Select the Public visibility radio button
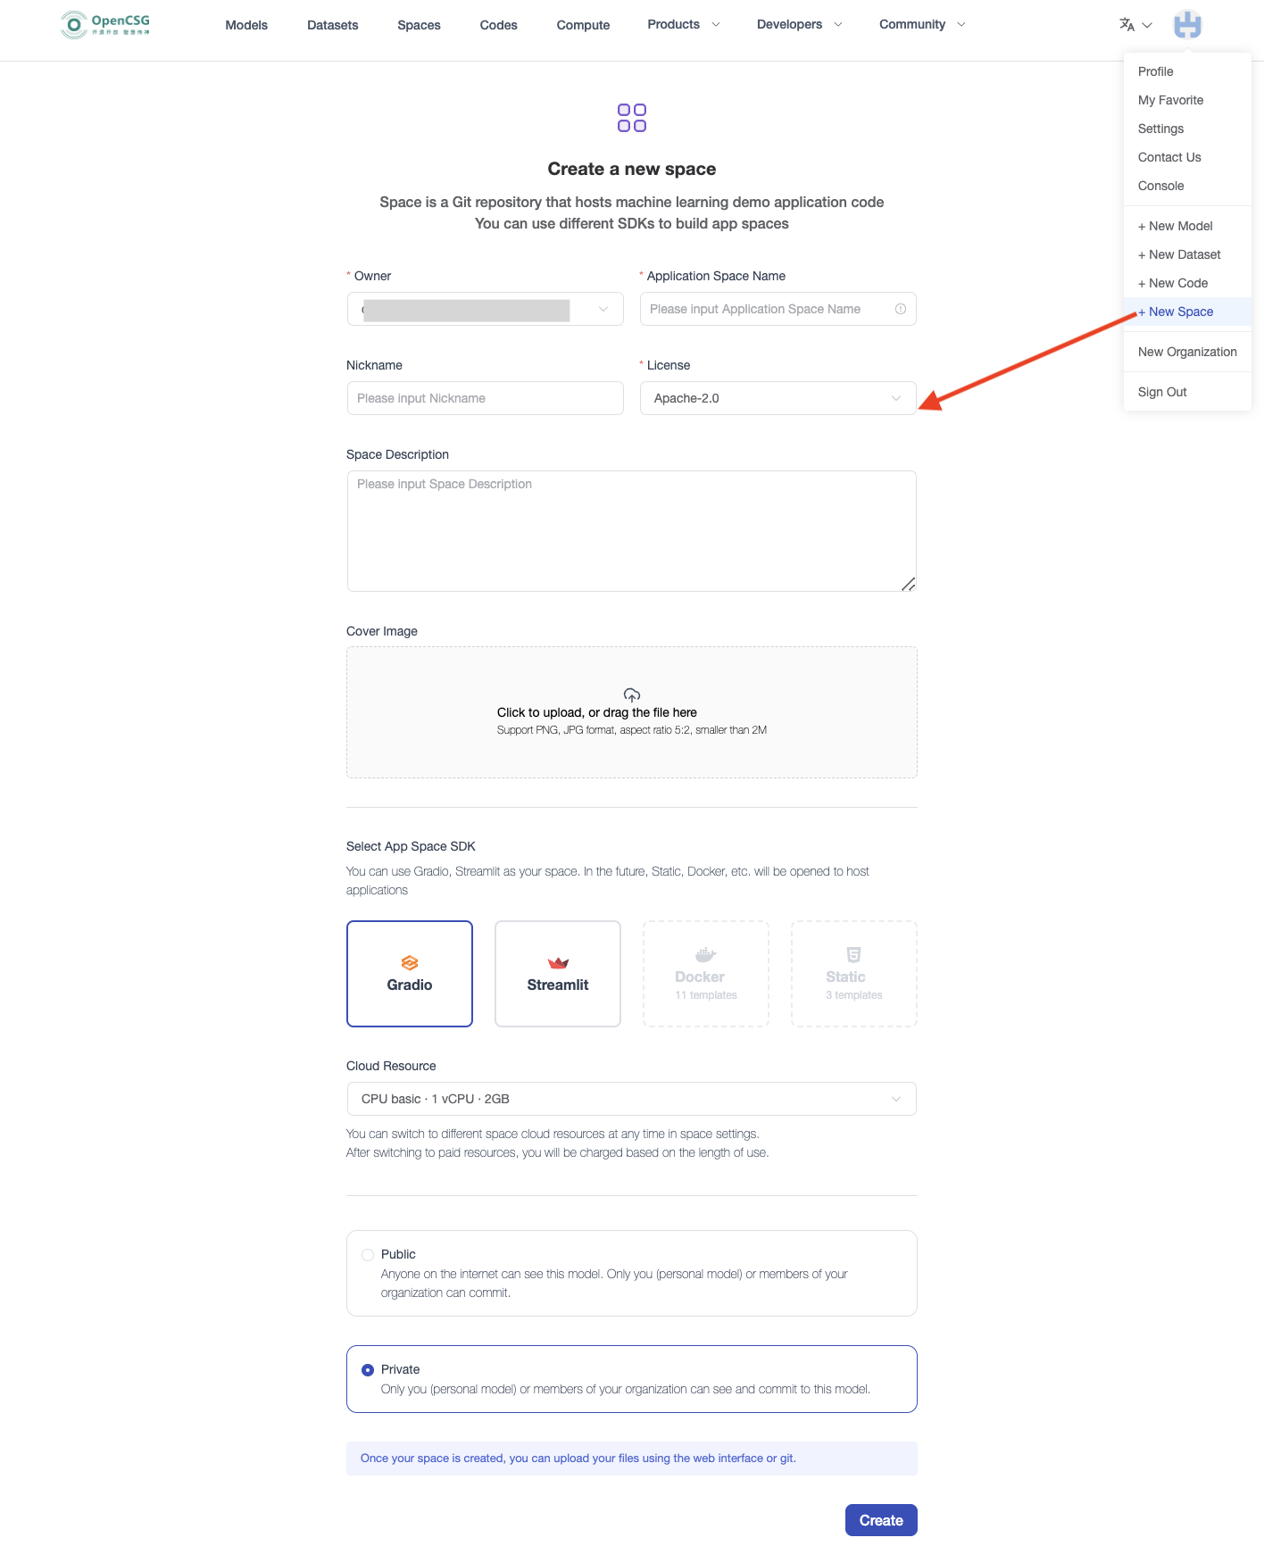Image resolution: width=1264 pixels, height=1546 pixels. click(368, 1255)
